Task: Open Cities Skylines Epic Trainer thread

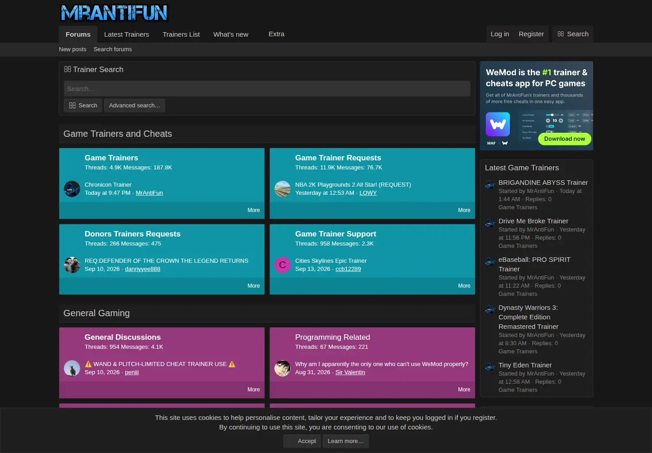Action: [331, 261]
